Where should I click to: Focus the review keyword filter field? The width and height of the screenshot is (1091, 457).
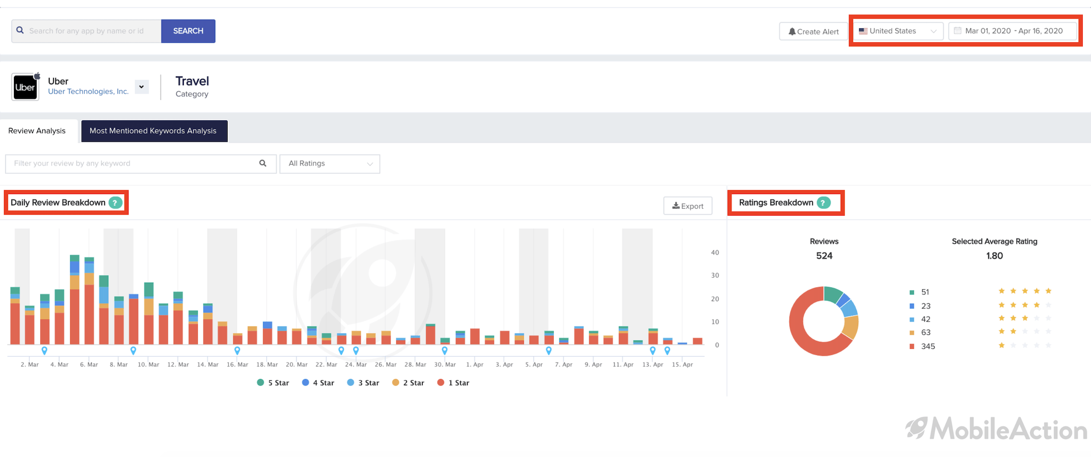(x=140, y=164)
